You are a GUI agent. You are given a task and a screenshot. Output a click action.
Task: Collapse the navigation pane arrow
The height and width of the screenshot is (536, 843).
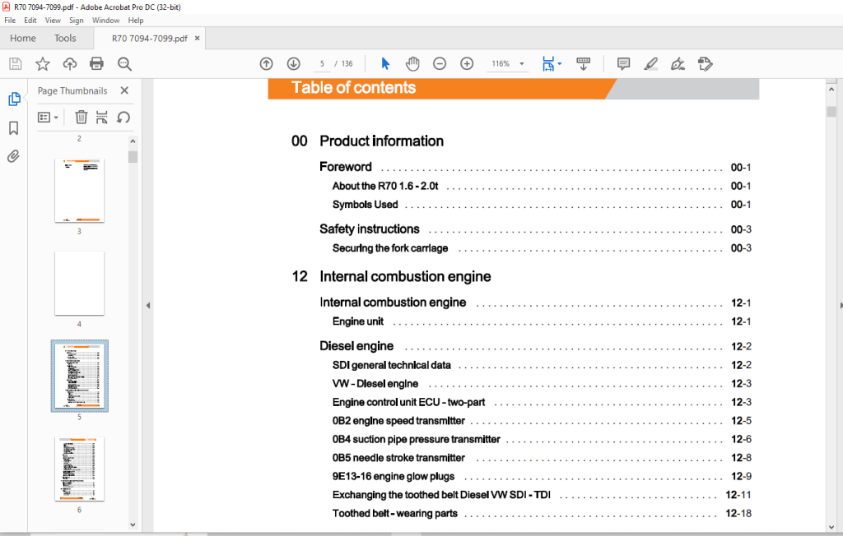click(x=148, y=306)
